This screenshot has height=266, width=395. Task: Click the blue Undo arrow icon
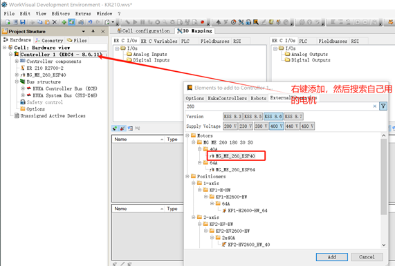90,22
